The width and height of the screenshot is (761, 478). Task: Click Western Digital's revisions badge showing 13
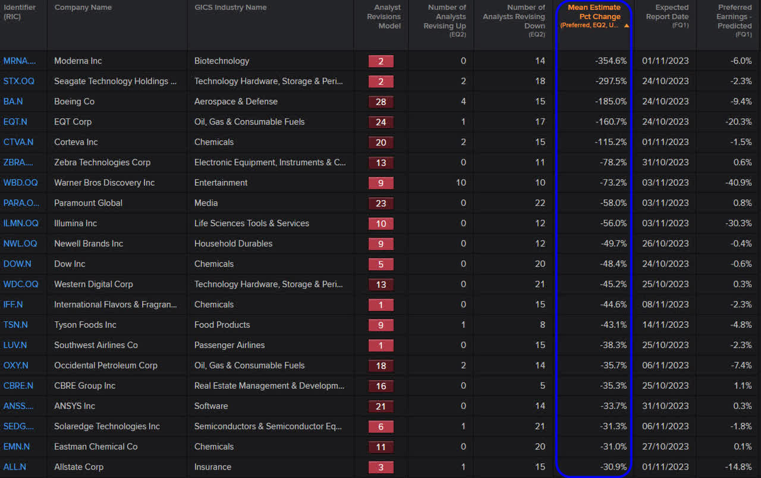pyautogui.click(x=380, y=284)
